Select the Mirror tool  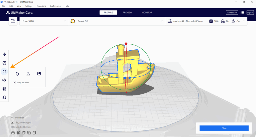[x=4, y=80]
